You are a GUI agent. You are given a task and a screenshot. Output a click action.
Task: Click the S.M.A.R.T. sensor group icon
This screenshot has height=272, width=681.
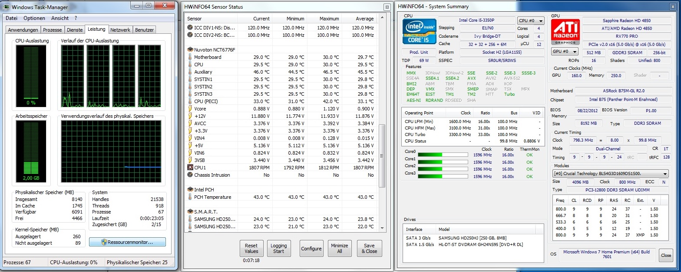[190, 211]
